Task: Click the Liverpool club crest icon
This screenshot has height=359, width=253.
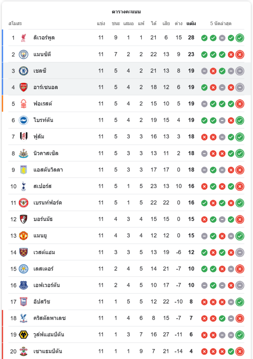Action: point(23,38)
